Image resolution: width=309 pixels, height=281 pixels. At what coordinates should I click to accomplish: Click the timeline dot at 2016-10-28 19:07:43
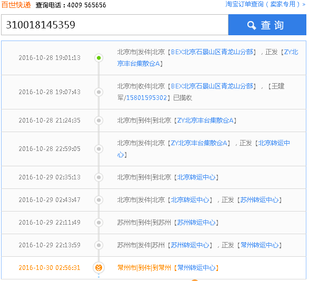point(99,92)
